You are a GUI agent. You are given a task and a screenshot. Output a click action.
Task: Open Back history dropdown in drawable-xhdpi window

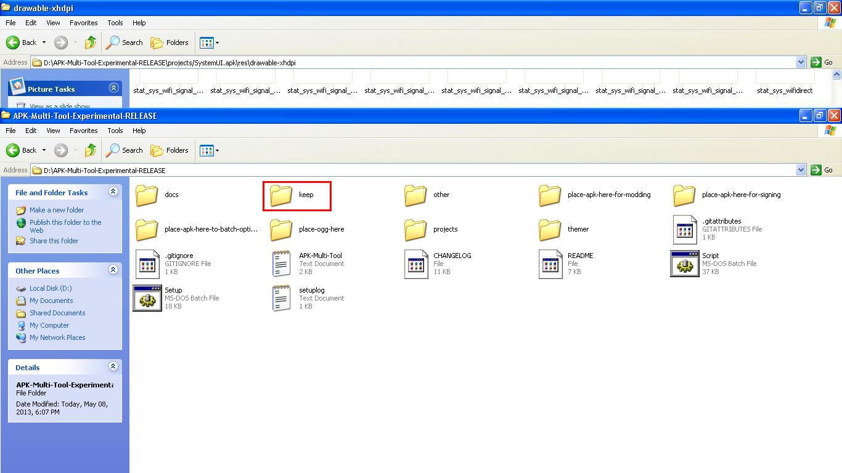pos(44,42)
